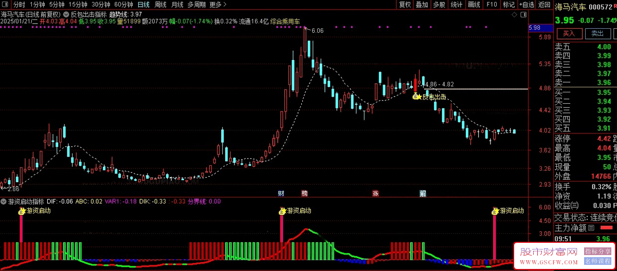Click the 涨 event marker
The image size is (617, 271).
pos(375,193)
